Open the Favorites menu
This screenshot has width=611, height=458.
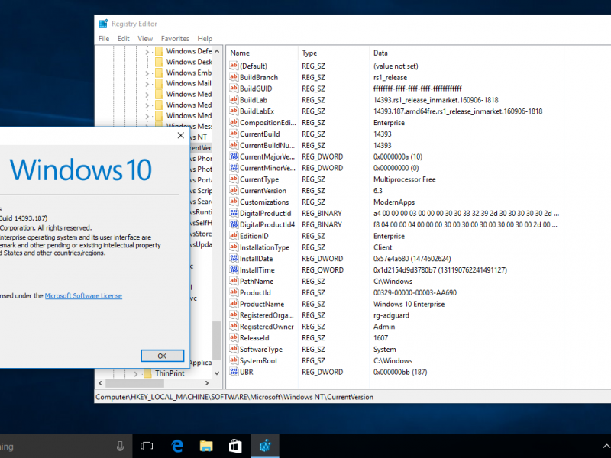click(x=175, y=39)
